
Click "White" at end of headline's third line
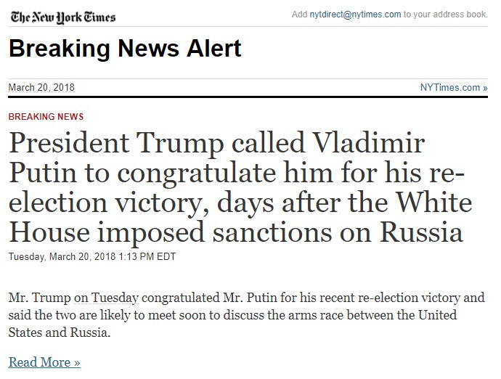pos(433,202)
